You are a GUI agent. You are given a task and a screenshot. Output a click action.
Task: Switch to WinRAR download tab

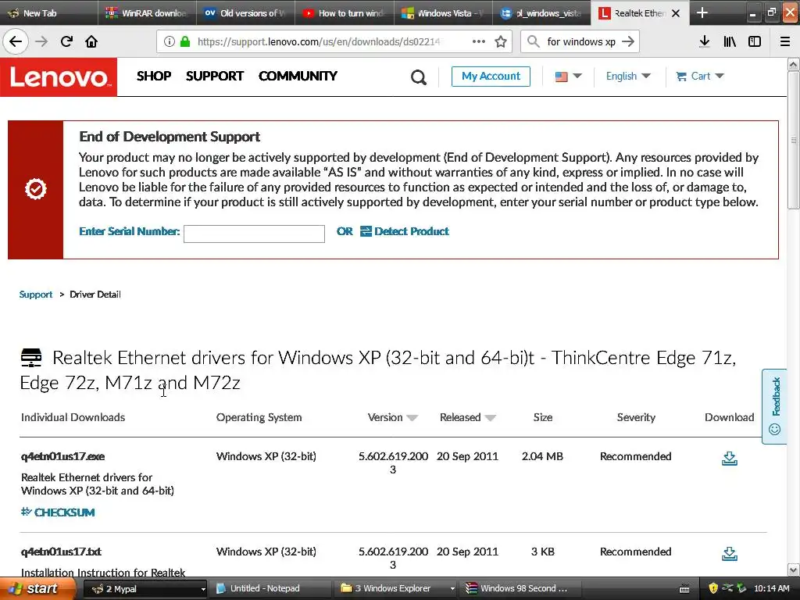pyautogui.click(x=147, y=12)
